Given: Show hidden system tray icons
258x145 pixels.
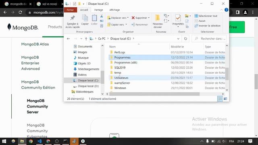Looking at the screenshot, I should click(x=202, y=141).
